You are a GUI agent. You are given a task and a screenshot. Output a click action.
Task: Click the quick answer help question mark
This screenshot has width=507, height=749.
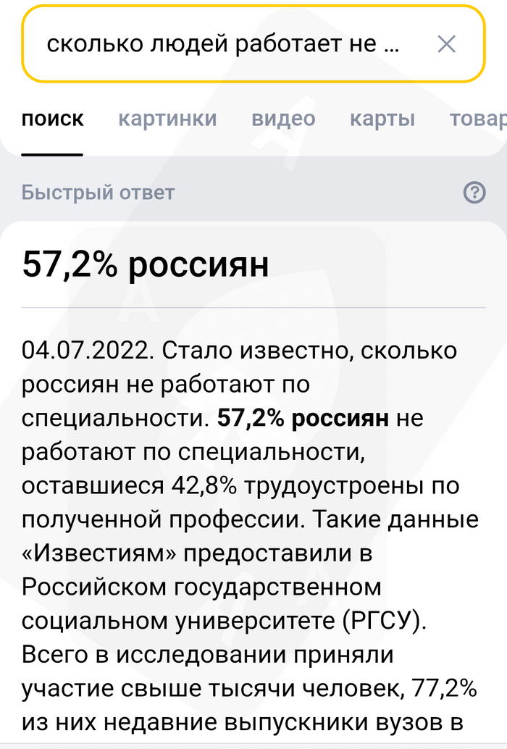(x=474, y=192)
